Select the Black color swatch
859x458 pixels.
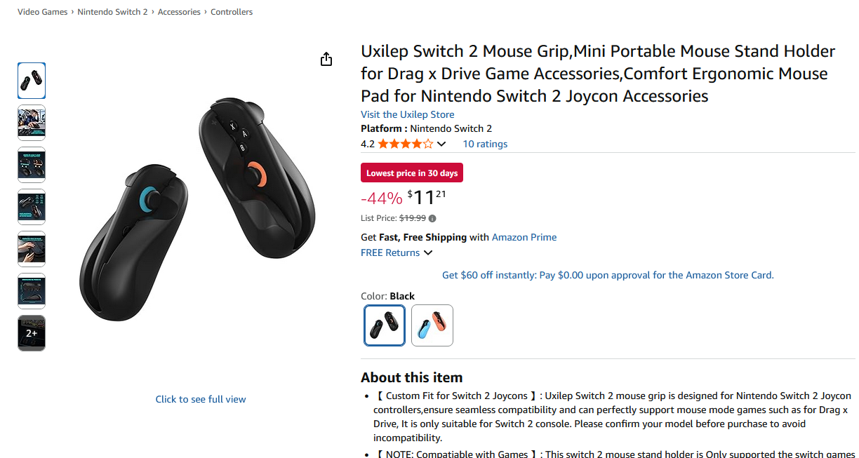pyautogui.click(x=385, y=325)
